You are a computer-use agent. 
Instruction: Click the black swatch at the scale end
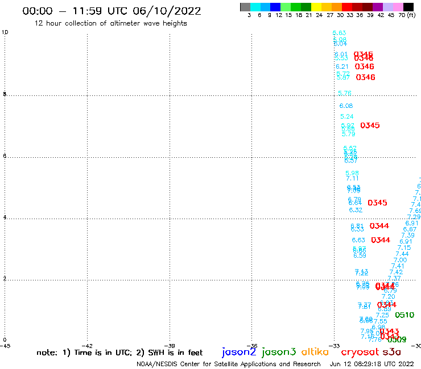(408, 7)
